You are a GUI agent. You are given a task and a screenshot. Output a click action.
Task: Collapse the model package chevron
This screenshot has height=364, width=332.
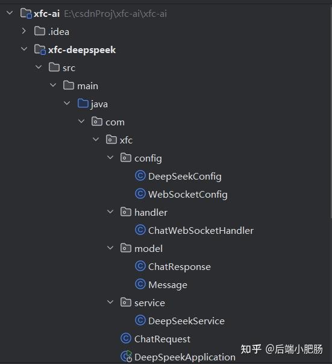click(x=110, y=248)
